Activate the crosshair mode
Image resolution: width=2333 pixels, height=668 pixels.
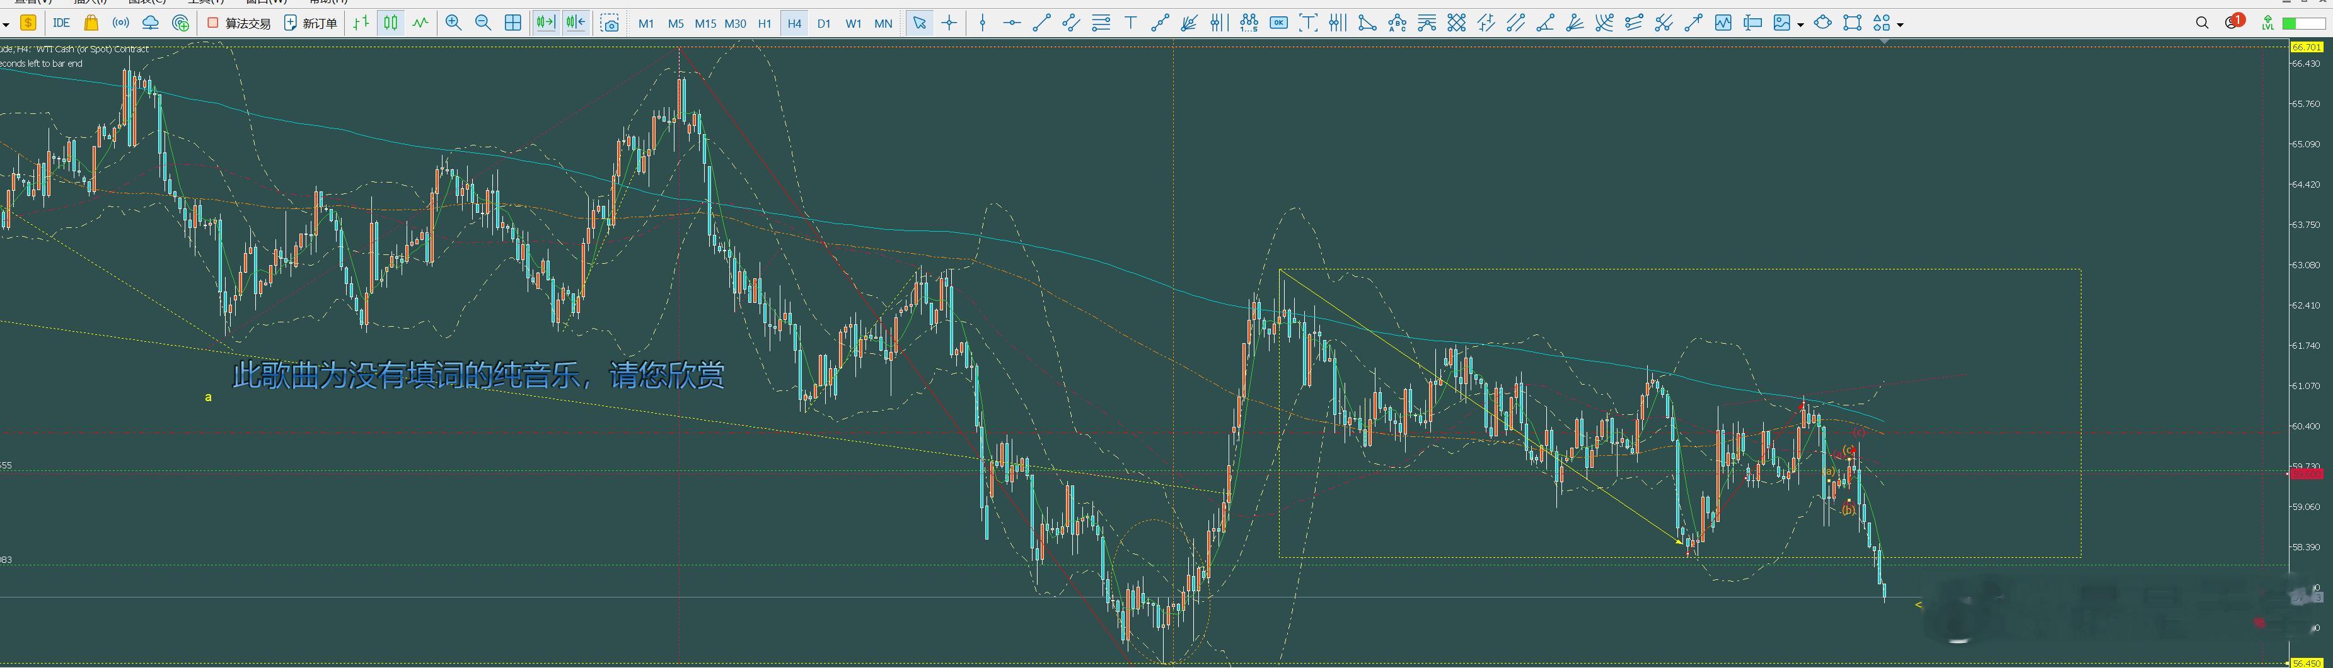click(x=949, y=23)
